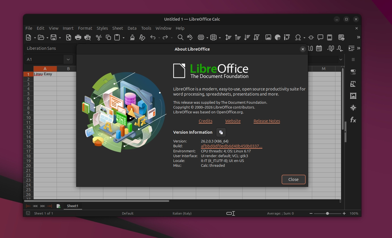The height and width of the screenshot is (238, 392).
Task: Open the Functions deck in the sidebar
Action: 353,120
